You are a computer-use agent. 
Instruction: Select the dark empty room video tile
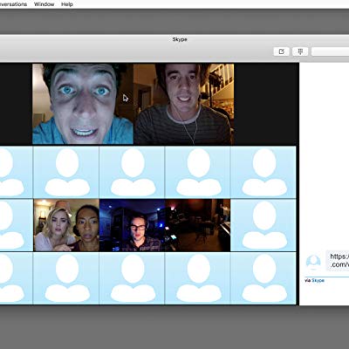click(x=198, y=225)
